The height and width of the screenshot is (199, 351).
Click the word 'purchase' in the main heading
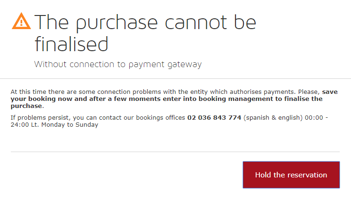coord(117,23)
